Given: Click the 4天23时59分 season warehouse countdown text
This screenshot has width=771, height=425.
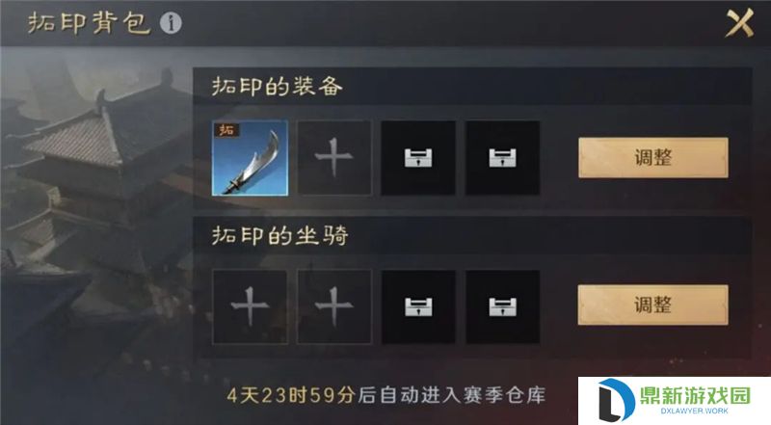Looking at the screenshot, I should 386,395.
